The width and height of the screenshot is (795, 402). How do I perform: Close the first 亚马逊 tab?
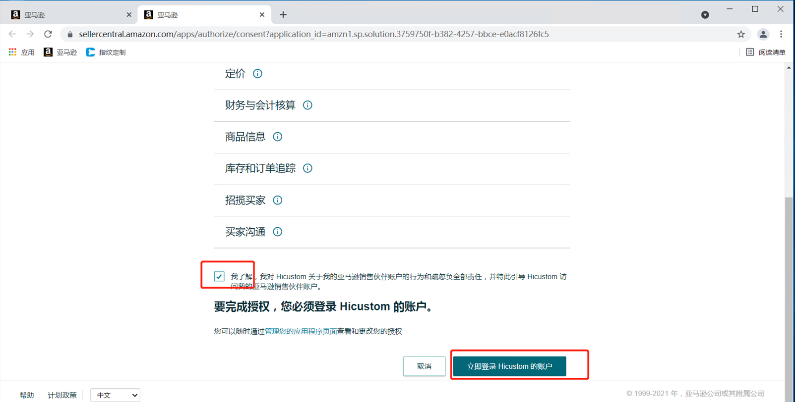[129, 15]
